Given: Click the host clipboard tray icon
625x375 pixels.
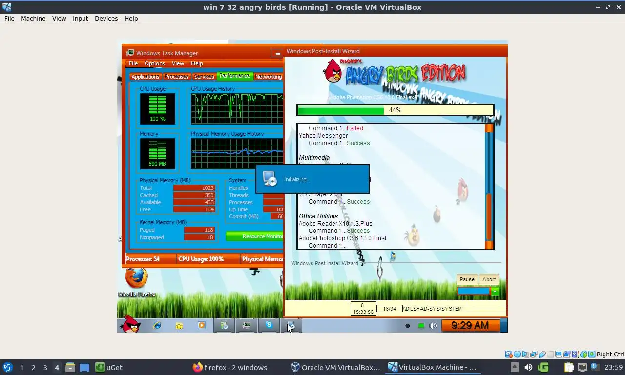Looking at the screenshot, I should tap(569, 367).
